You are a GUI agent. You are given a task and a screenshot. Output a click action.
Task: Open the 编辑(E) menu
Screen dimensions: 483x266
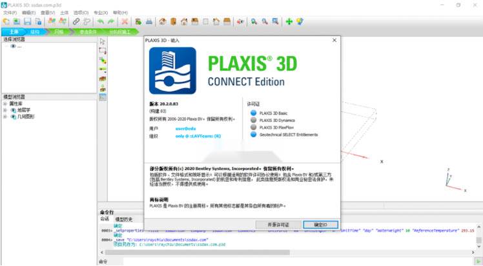tap(28, 13)
